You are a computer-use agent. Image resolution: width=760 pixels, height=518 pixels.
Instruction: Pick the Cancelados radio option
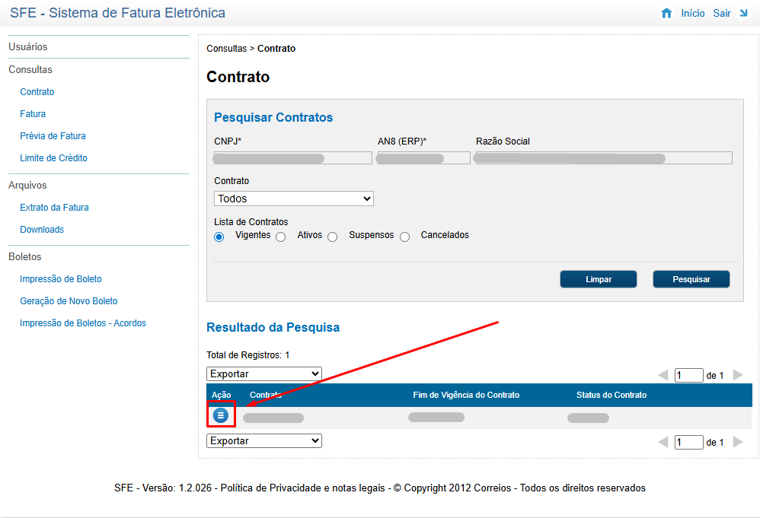pos(405,237)
